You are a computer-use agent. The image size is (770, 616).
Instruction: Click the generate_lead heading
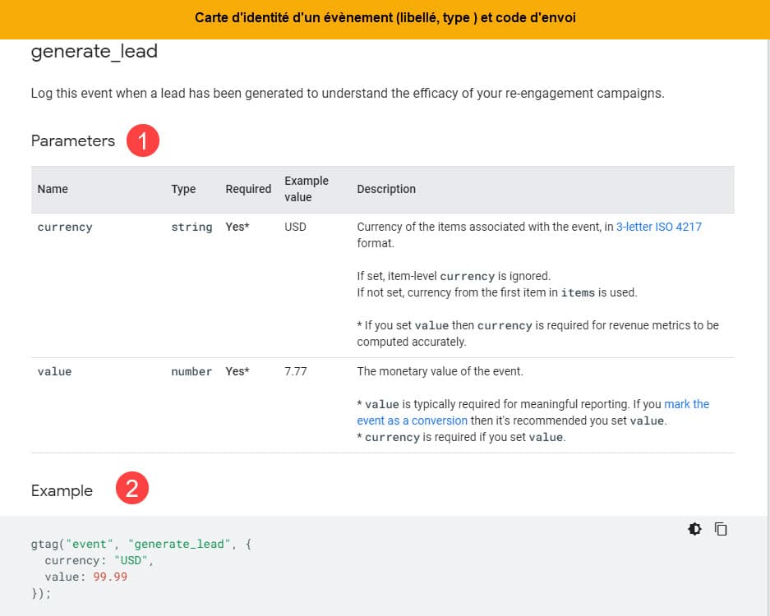tap(95, 52)
